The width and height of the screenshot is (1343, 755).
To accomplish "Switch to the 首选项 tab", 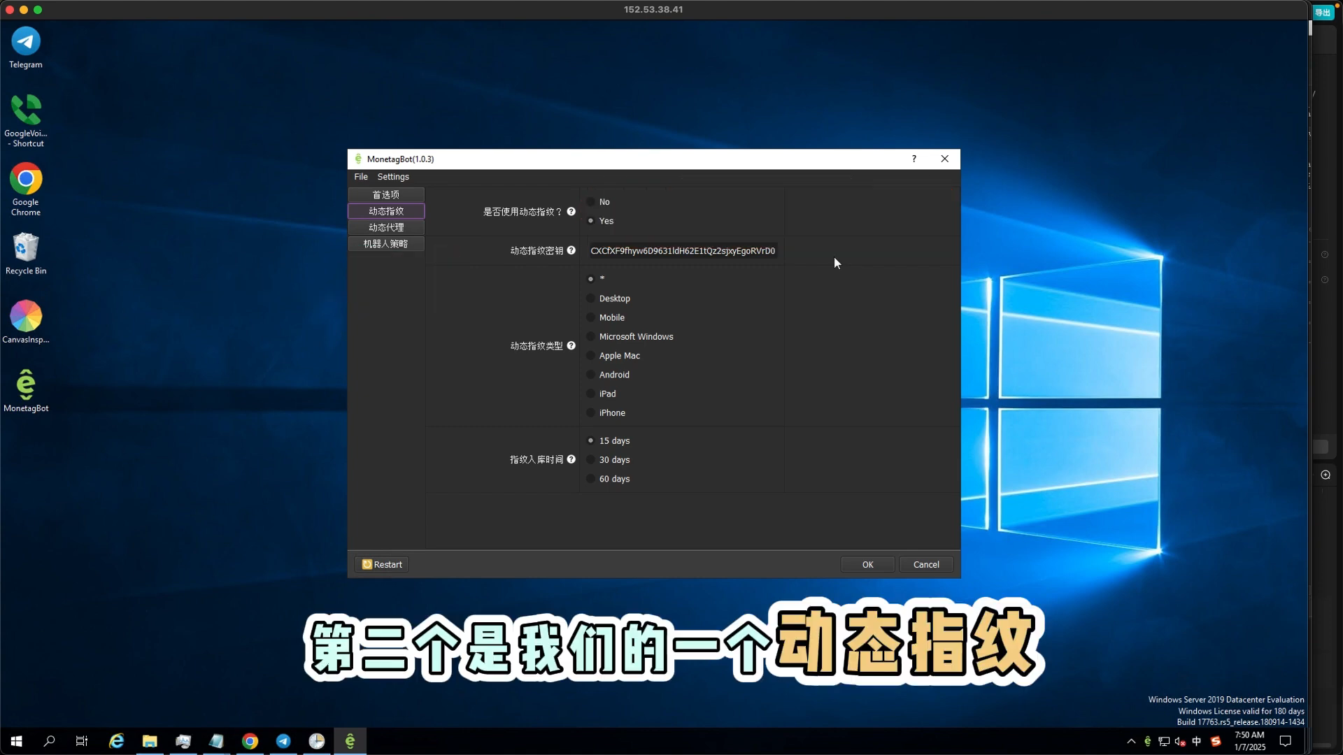I will pos(386,194).
